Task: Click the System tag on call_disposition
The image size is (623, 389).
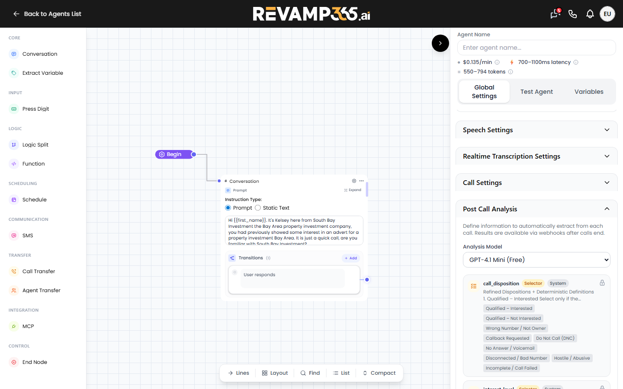Action: [x=558, y=284]
